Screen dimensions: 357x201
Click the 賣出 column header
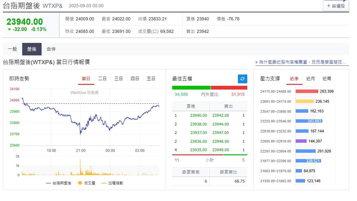click(x=228, y=106)
